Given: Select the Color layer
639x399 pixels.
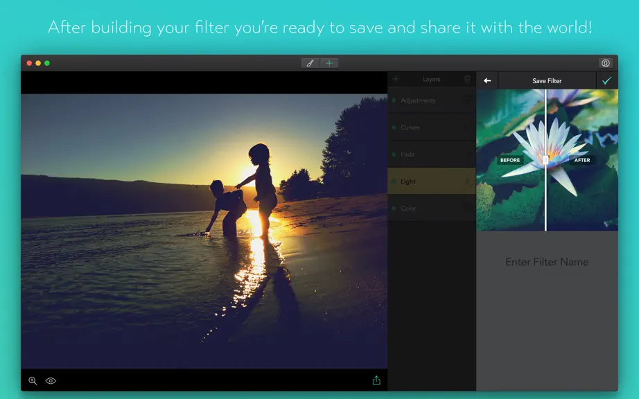Looking at the screenshot, I should tap(432, 208).
